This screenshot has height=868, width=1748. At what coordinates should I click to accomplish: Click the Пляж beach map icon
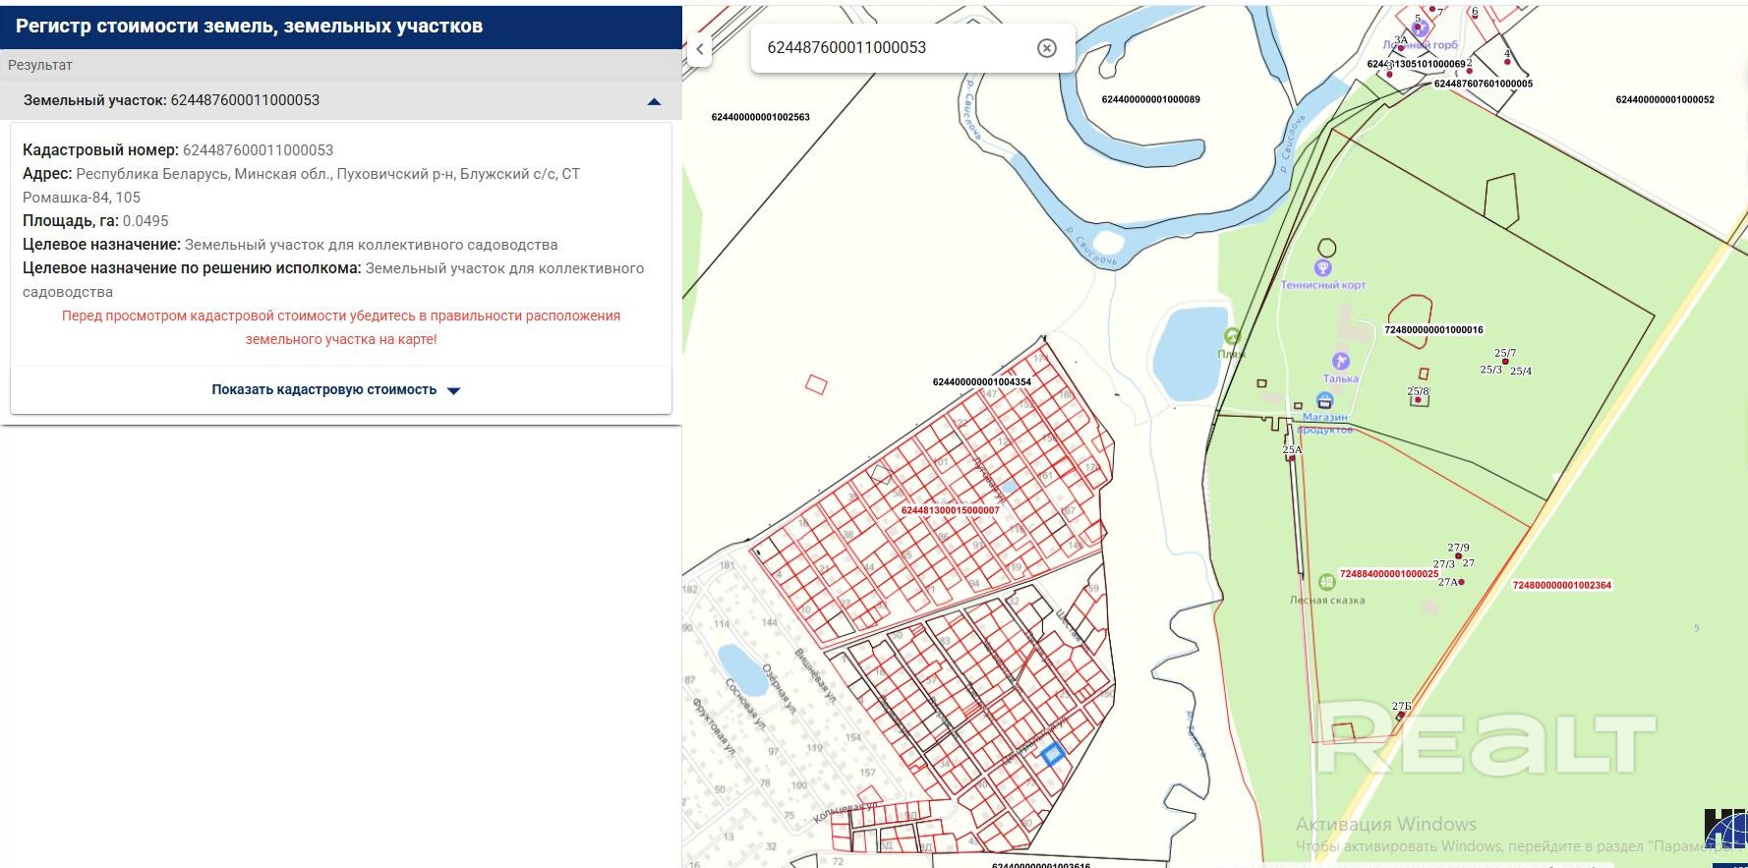[1232, 337]
